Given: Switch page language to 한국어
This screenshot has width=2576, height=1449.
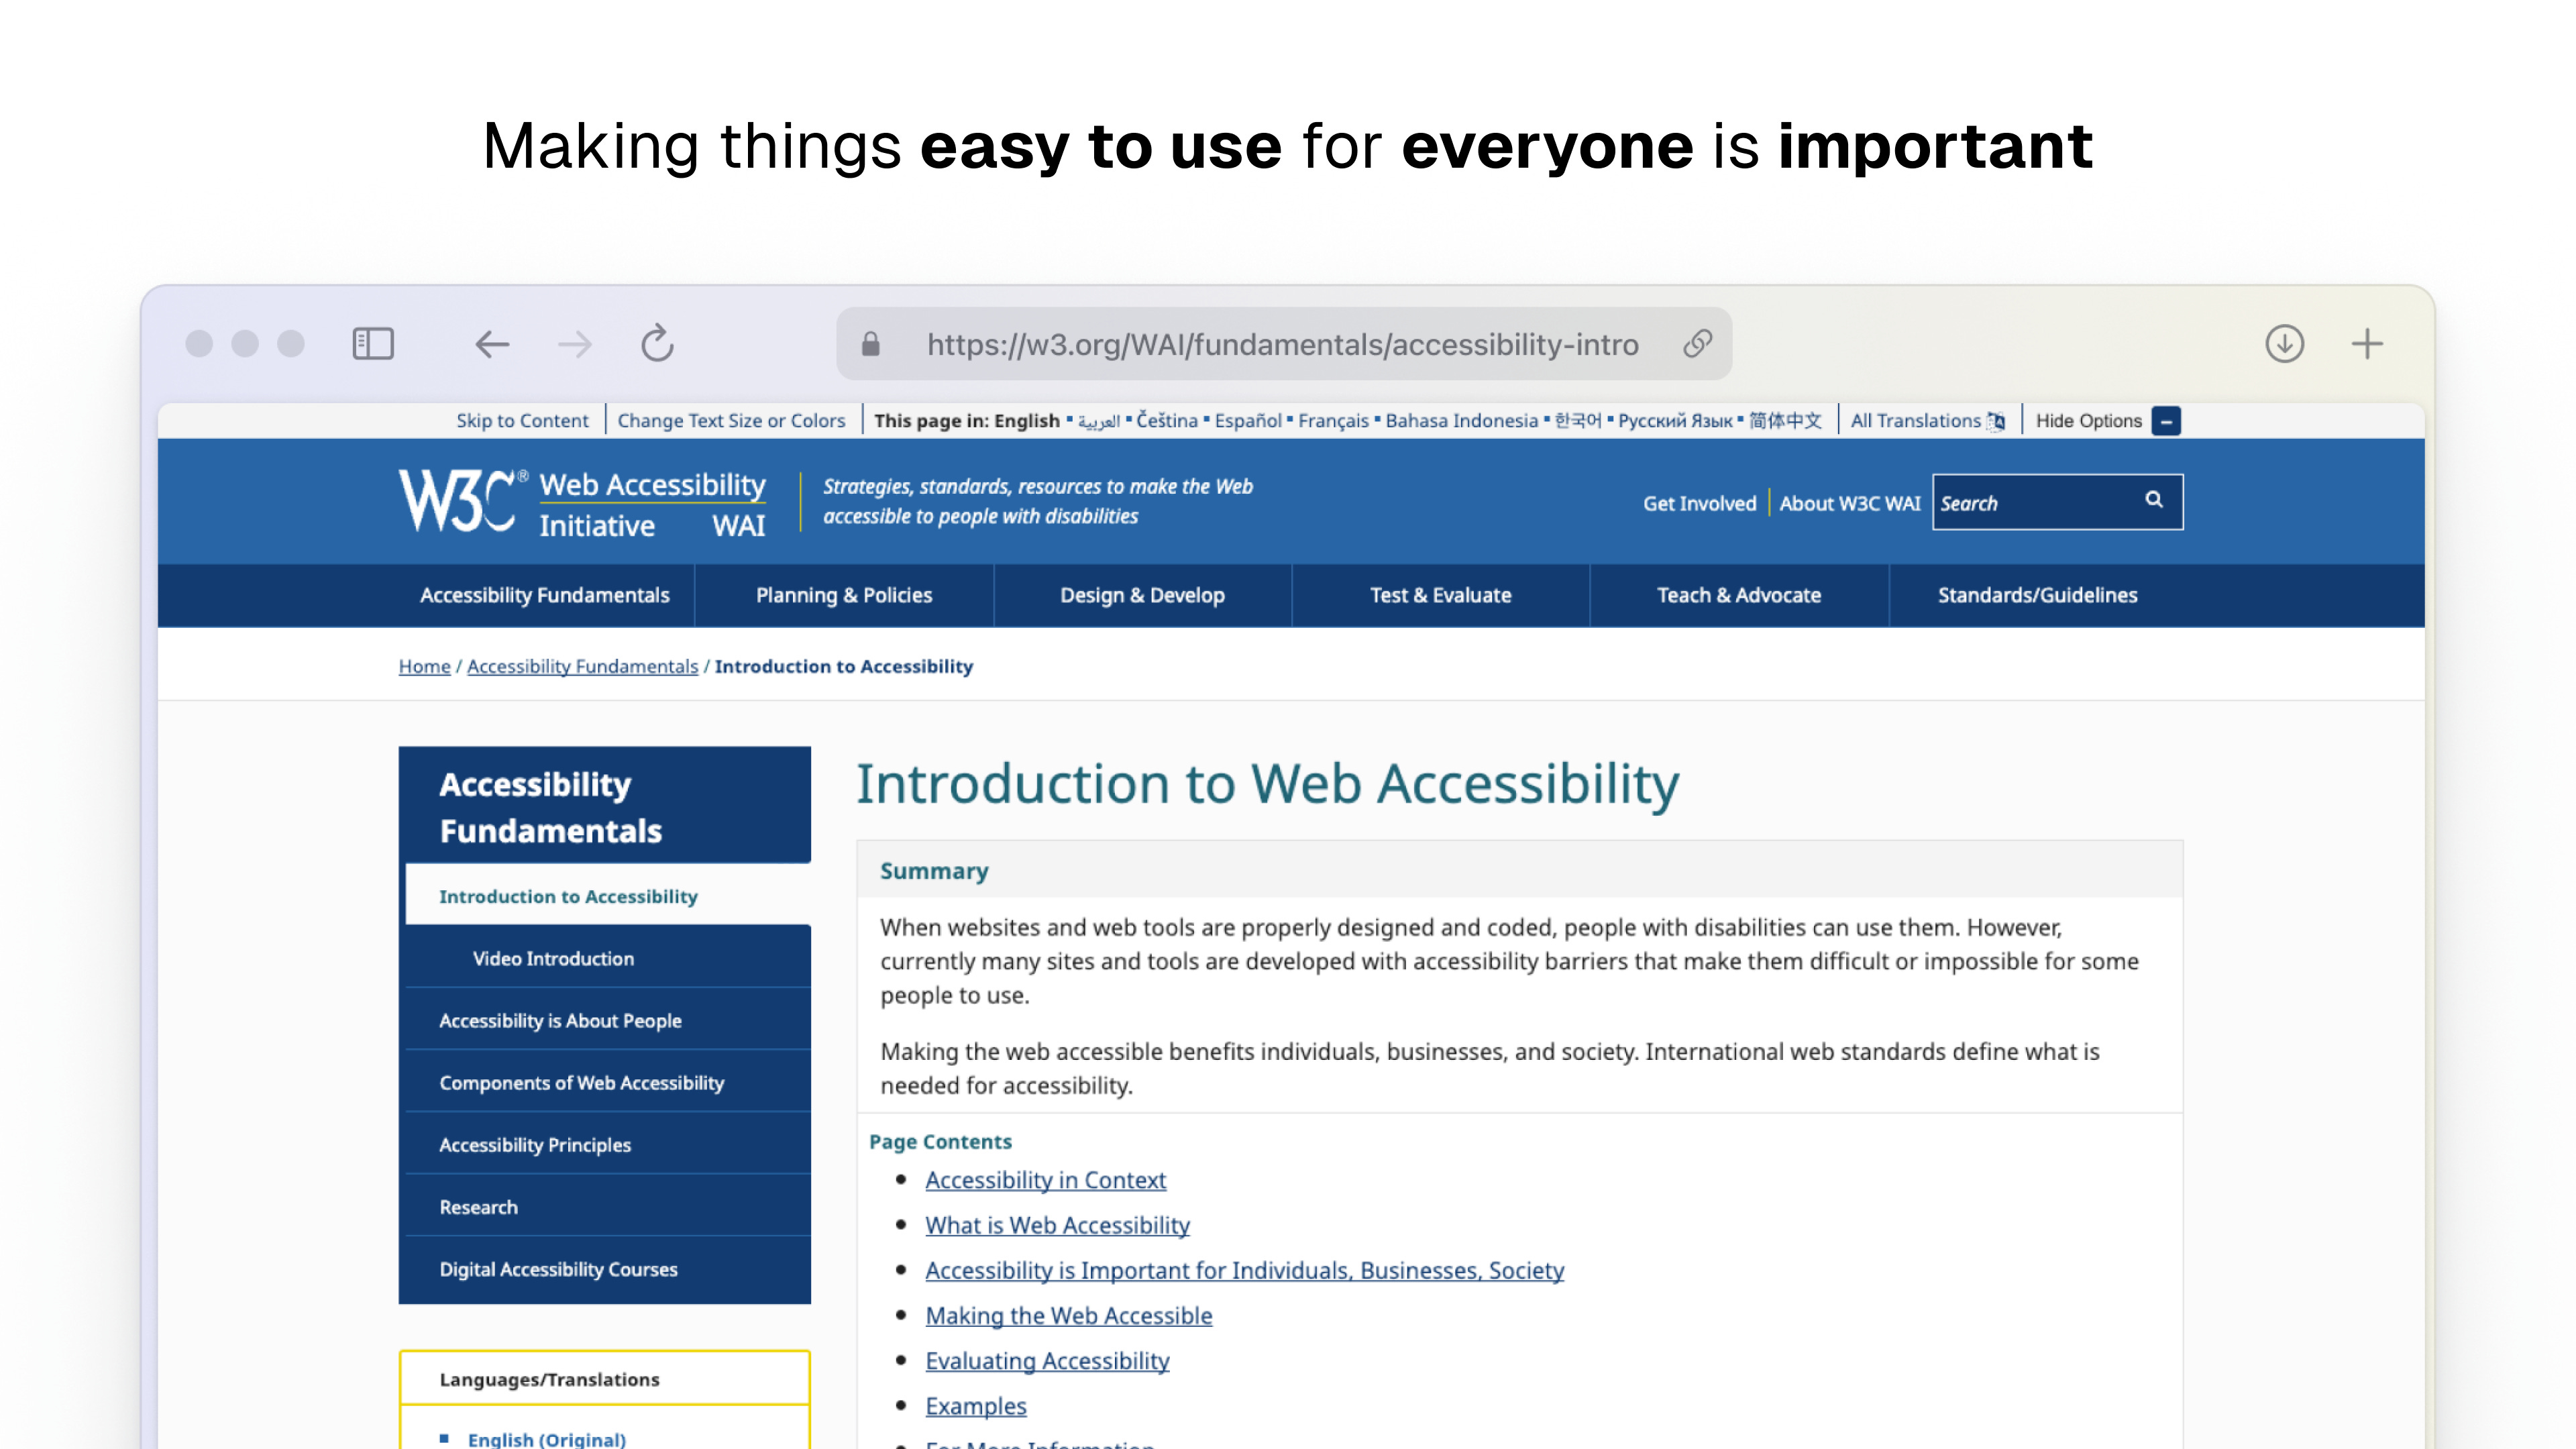Looking at the screenshot, I should pyautogui.click(x=1578, y=421).
